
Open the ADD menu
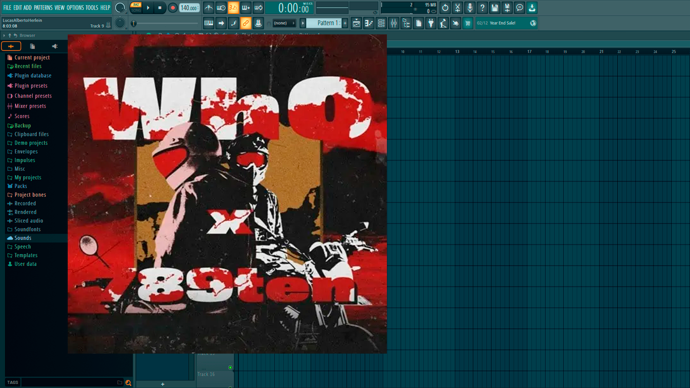[x=27, y=8]
